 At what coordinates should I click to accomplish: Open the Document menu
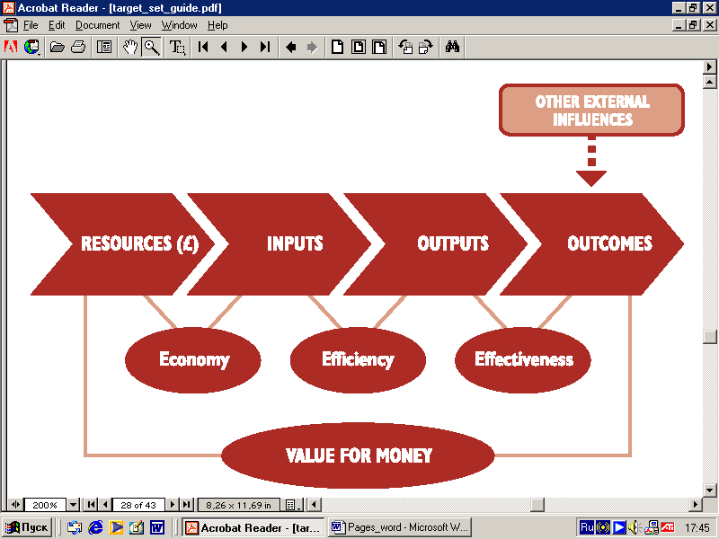pos(98,25)
